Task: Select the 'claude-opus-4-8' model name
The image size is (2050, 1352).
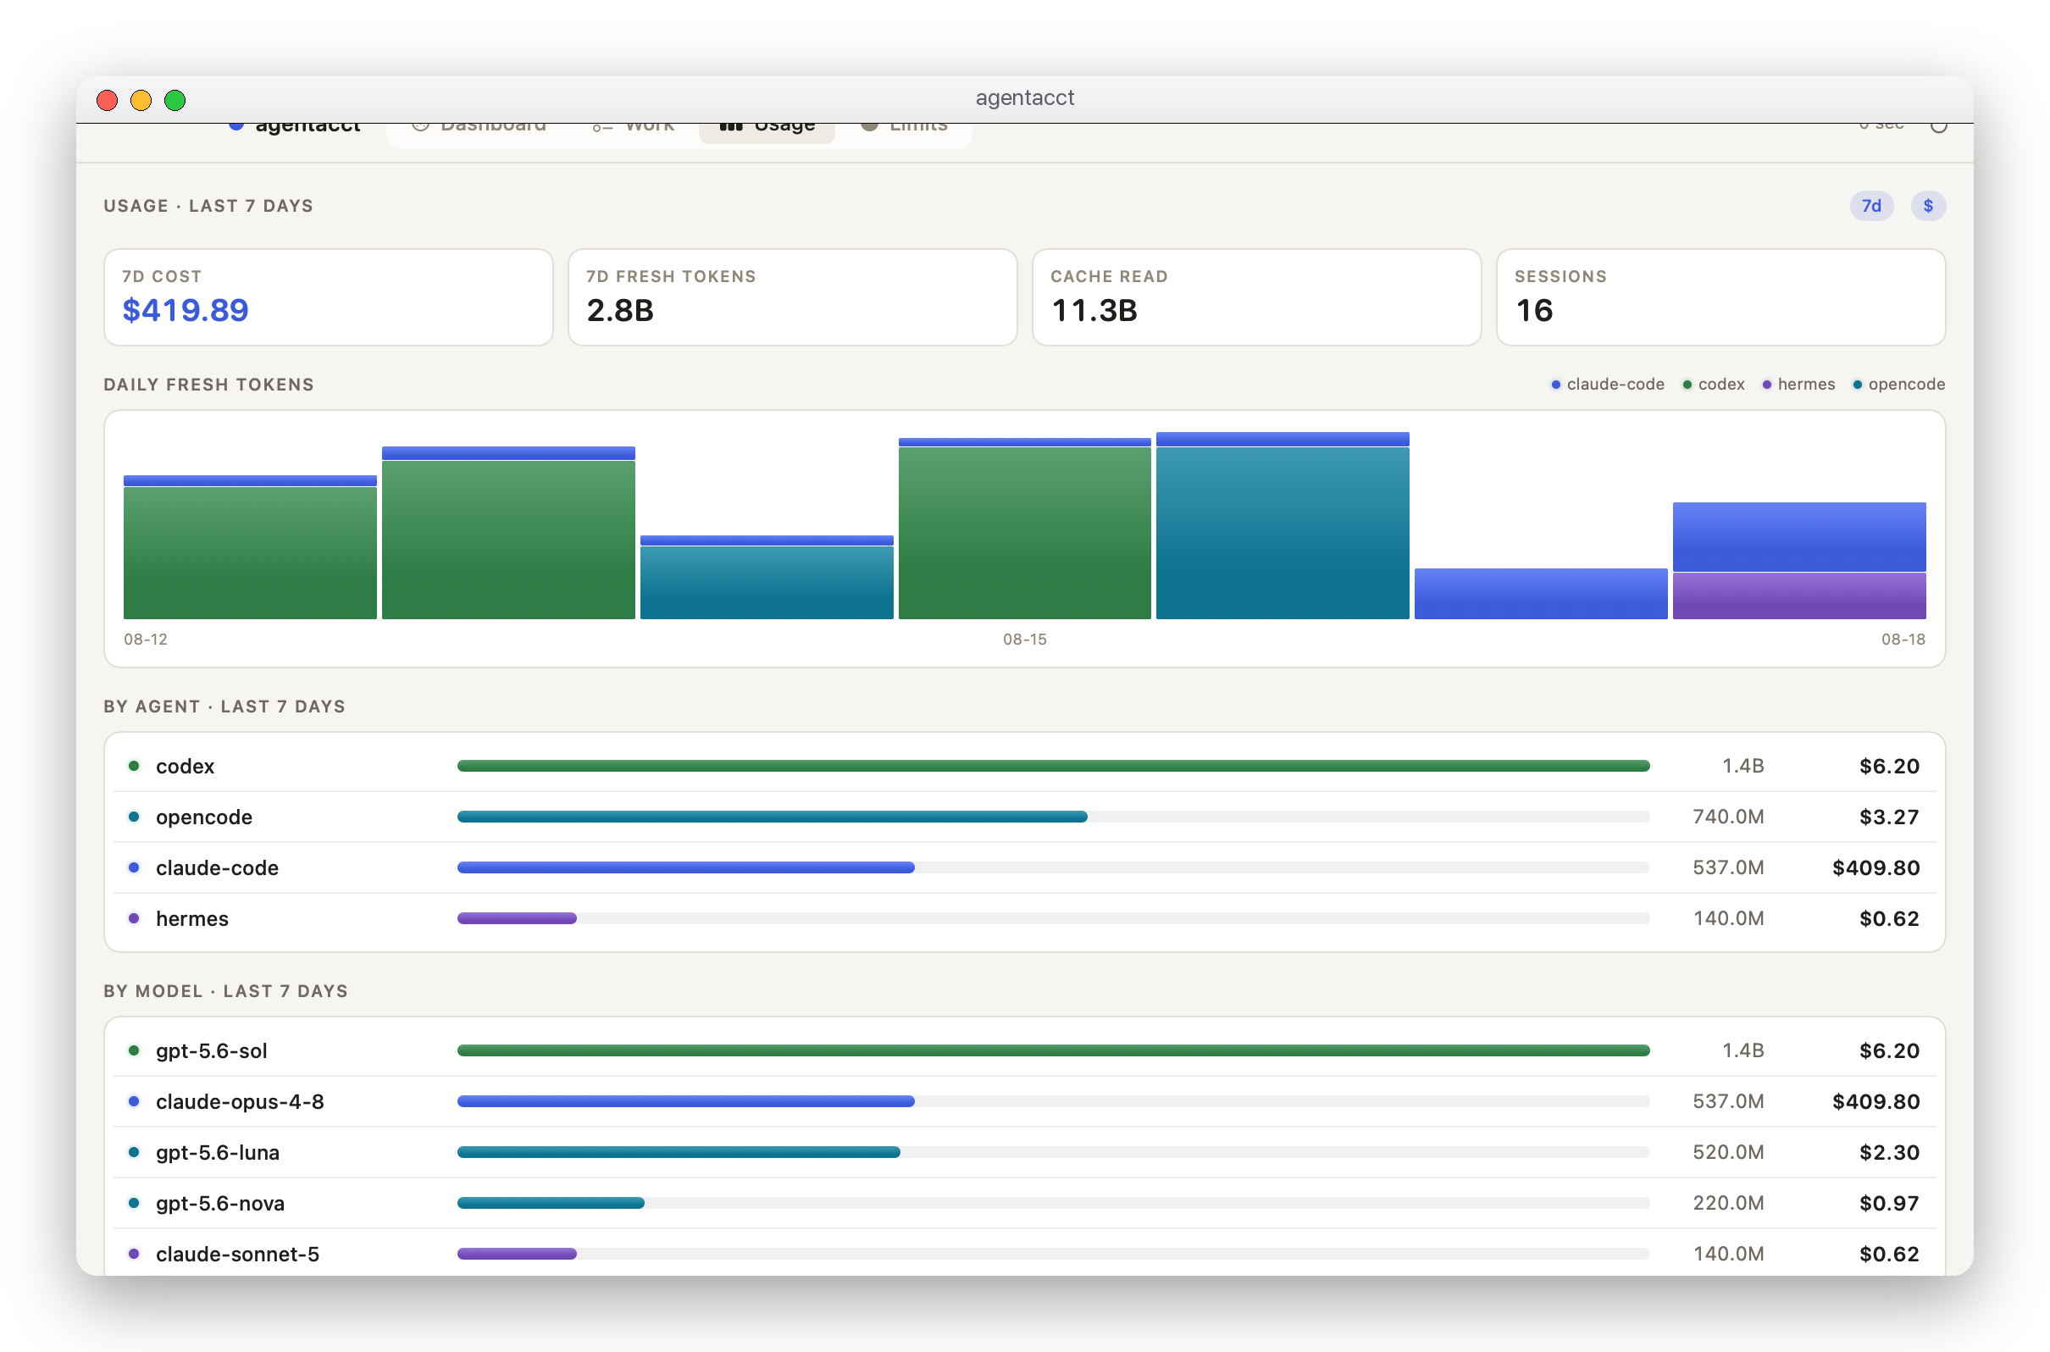Action: pos(241,1102)
